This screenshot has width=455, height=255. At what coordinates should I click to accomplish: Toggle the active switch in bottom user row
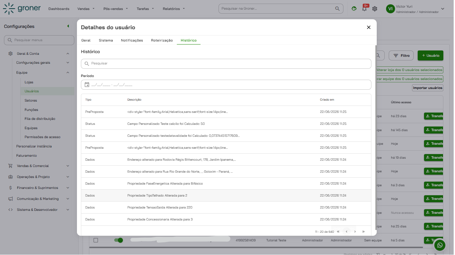point(119,240)
